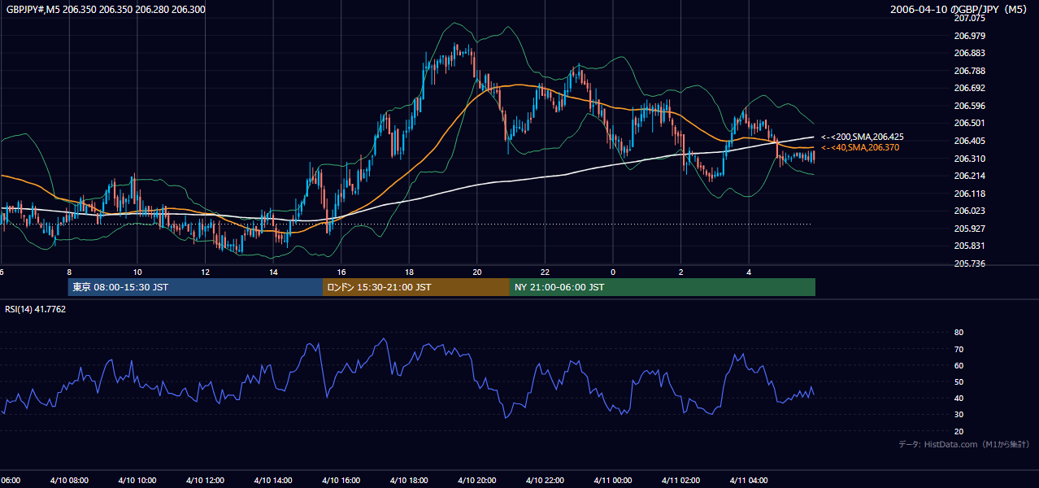
Task: Click hour tick 22 under price chart
Action: [545, 272]
